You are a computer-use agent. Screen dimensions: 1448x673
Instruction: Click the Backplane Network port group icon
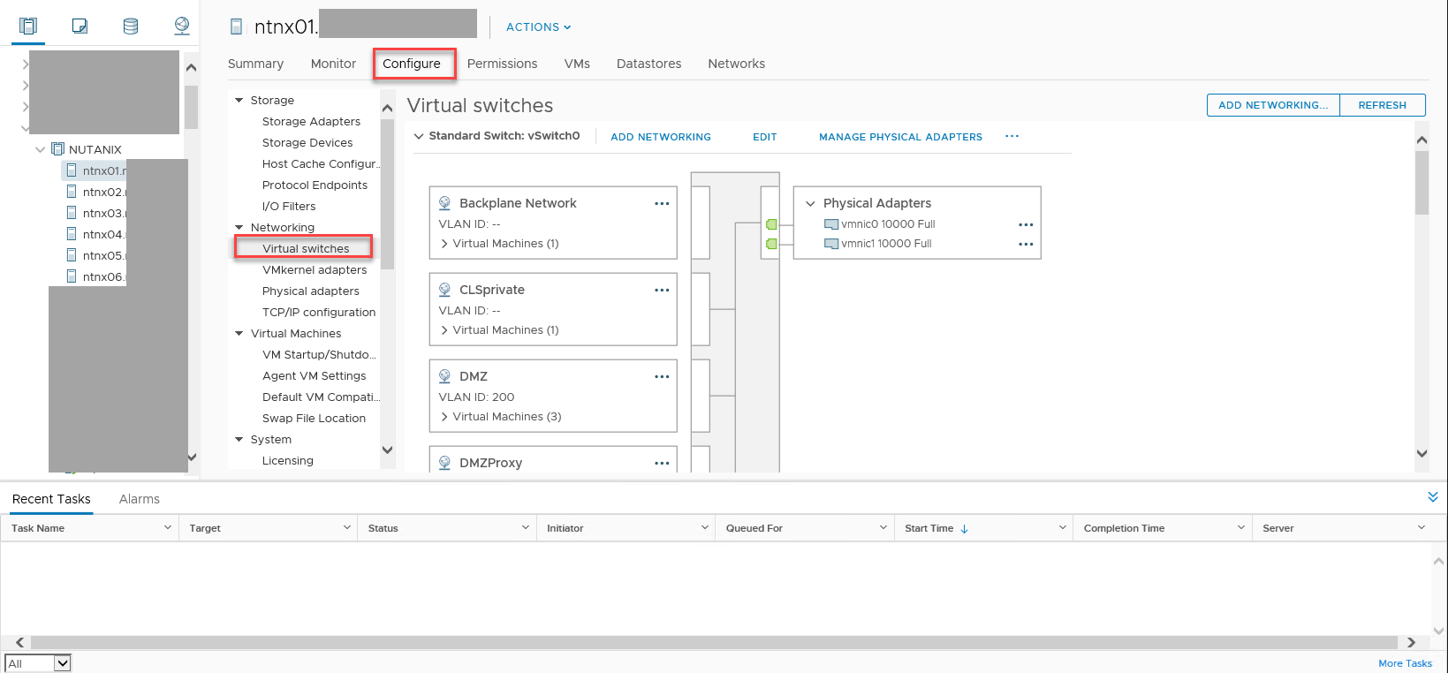445,203
